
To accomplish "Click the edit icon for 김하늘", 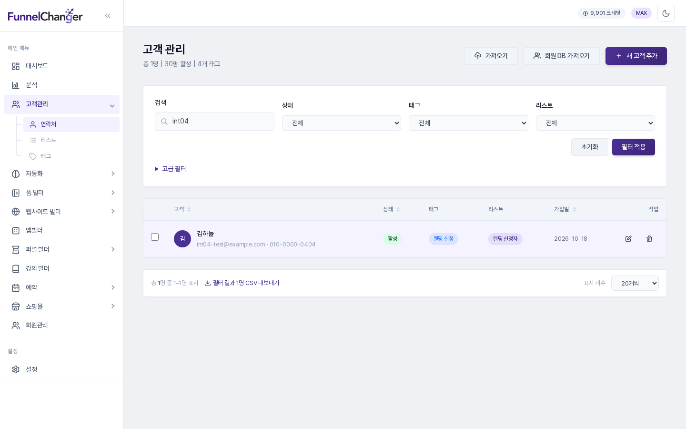I will (x=628, y=239).
